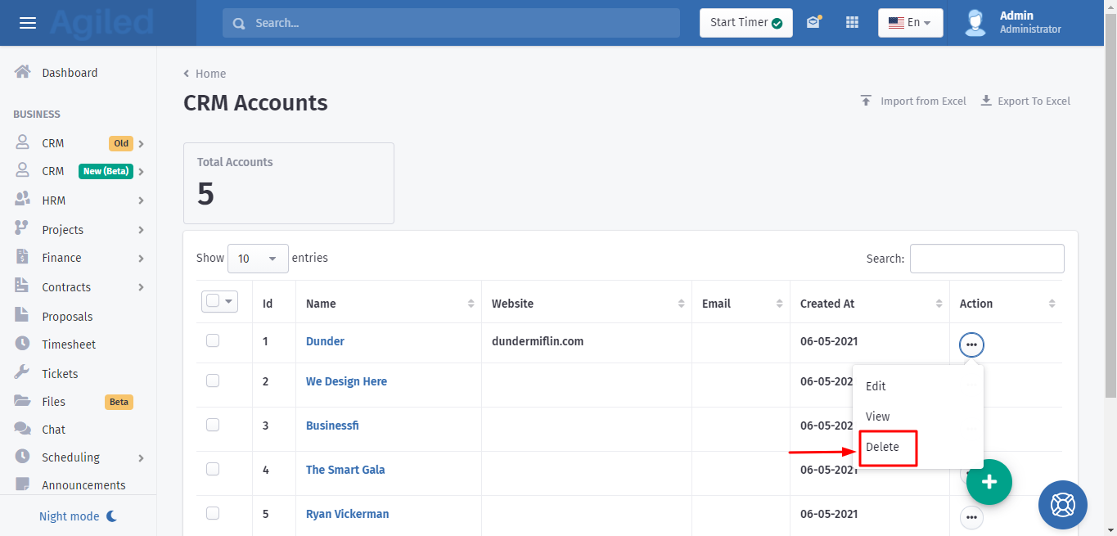Toggle Night mode in sidebar
Viewport: 1117px width, 536px height.
click(x=79, y=516)
